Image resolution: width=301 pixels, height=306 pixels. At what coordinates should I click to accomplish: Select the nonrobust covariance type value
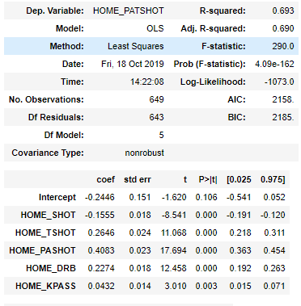coord(144,153)
